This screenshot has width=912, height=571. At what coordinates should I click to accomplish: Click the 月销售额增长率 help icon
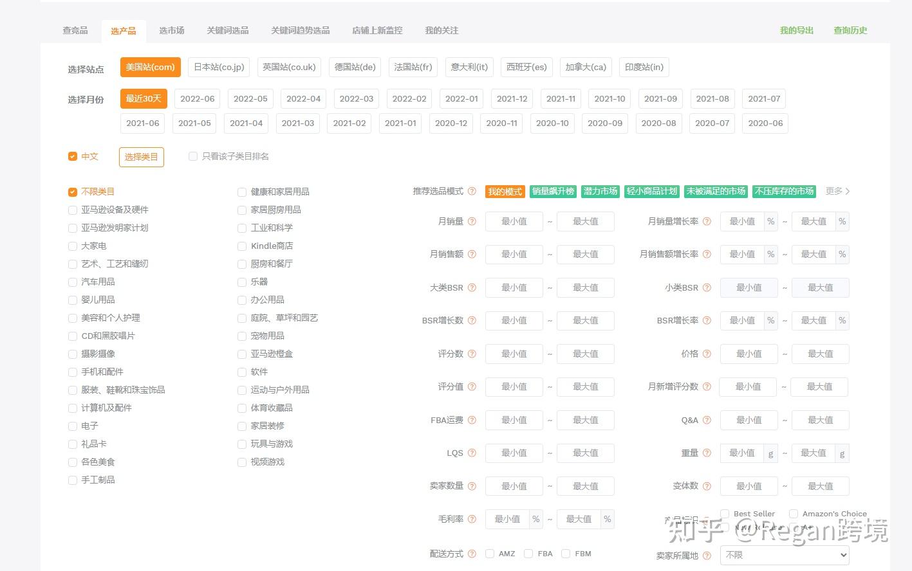(x=707, y=254)
